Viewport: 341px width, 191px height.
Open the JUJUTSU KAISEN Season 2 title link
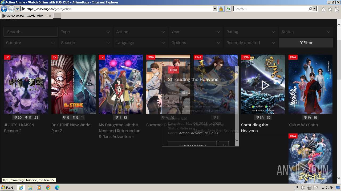(x=19, y=128)
